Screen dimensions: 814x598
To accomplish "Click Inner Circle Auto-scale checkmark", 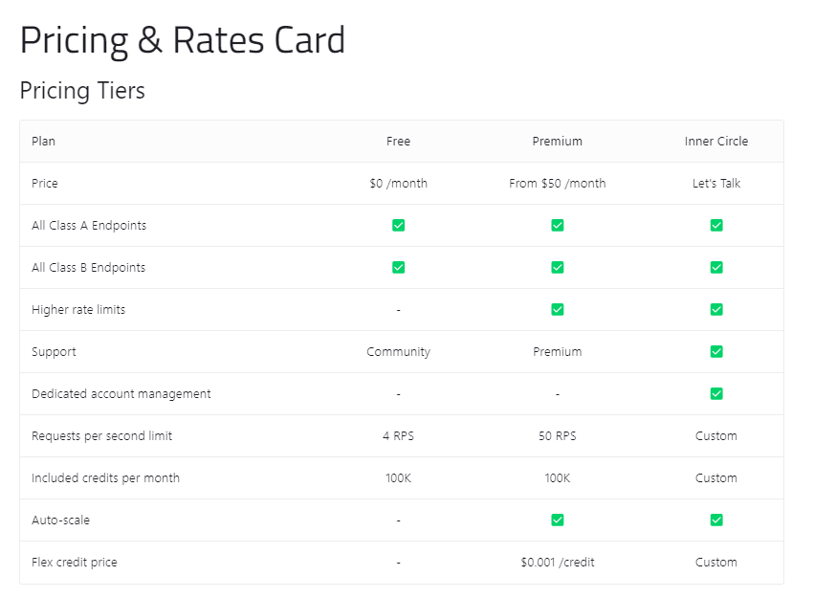I will click(x=716, y=520).
